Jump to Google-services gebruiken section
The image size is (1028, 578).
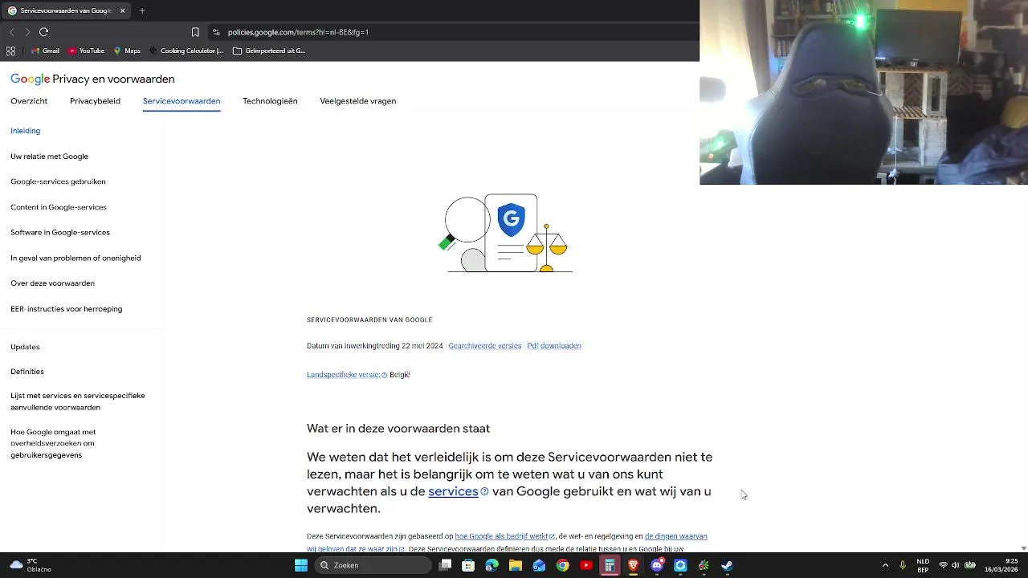59,181
